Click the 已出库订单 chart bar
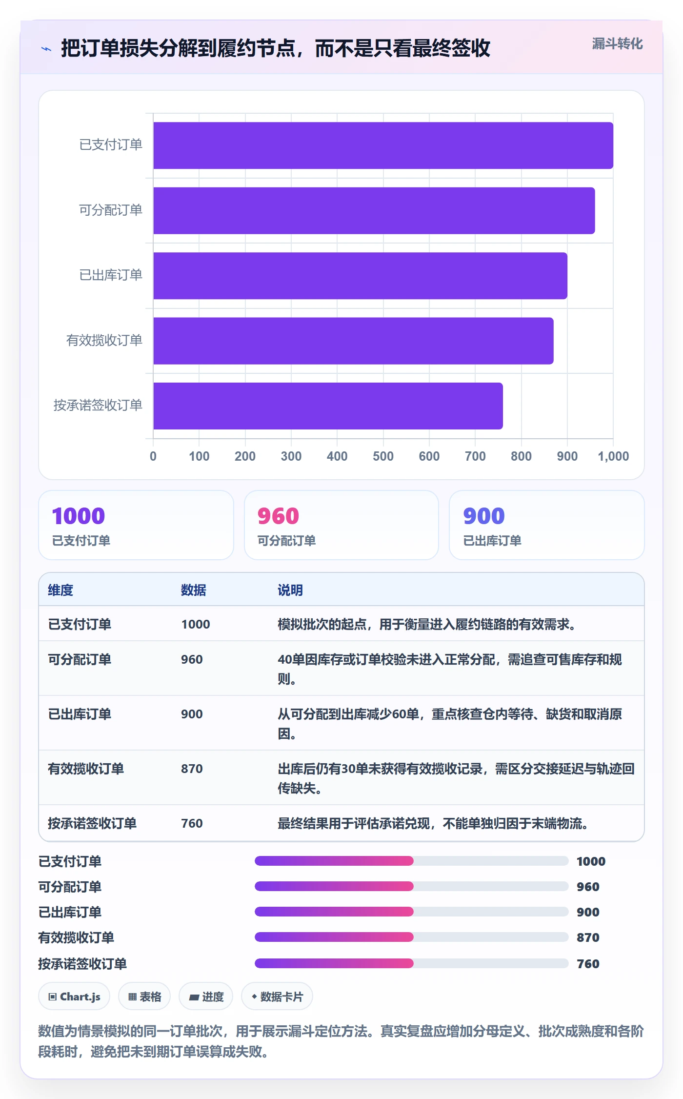This screenshot has height=1099, width=683. pyautogui.click(x=360, y=276)
